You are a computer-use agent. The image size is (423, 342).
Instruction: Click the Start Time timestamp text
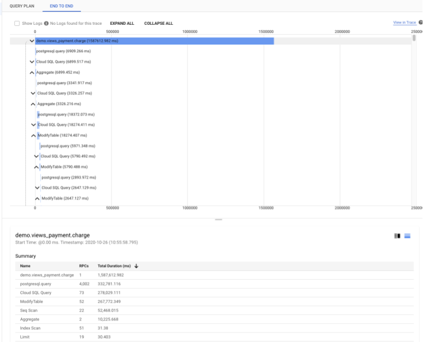(x=76, y=242)
